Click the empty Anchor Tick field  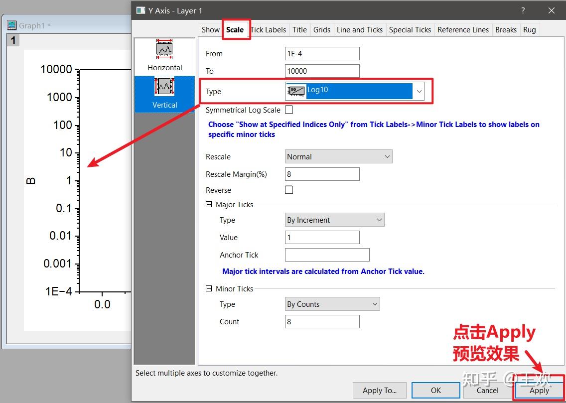(327, 255)
